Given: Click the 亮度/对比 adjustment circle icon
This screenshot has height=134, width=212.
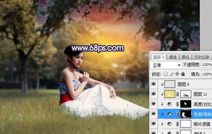Looking at the screenshot, I should 169,104.
